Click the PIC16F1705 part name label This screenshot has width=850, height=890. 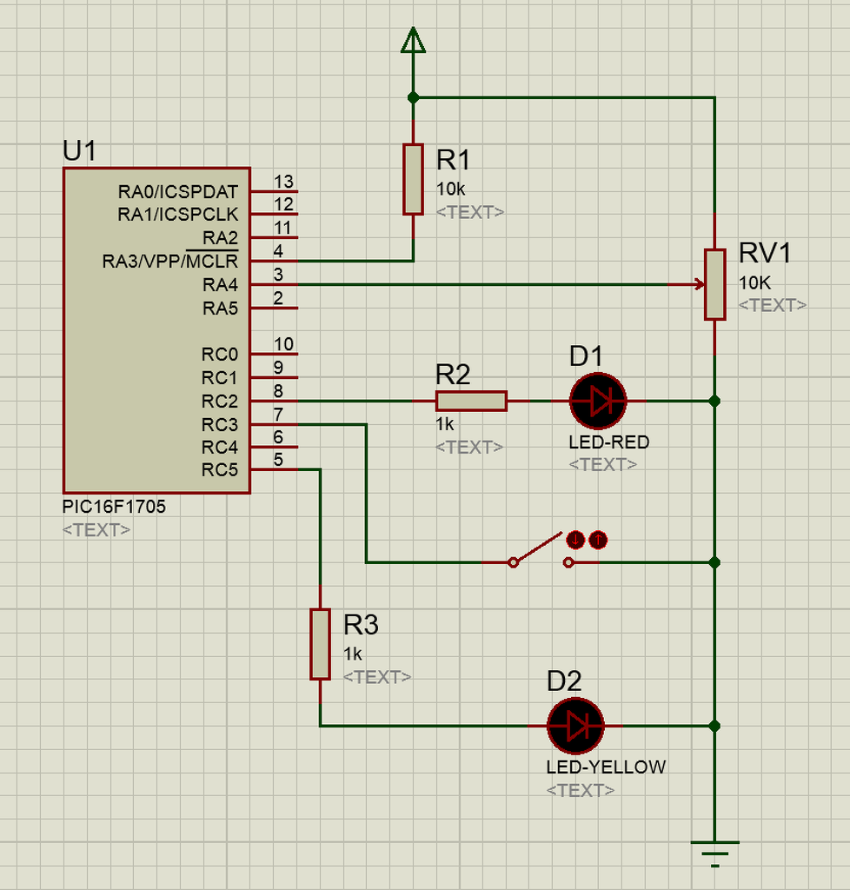click(114, 507)
